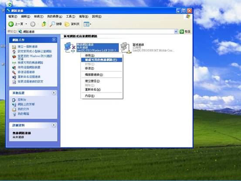Click link 變更這個連線的設定 in Network Tasks
The height and width of the screenshot is (181, 241).
31,82
